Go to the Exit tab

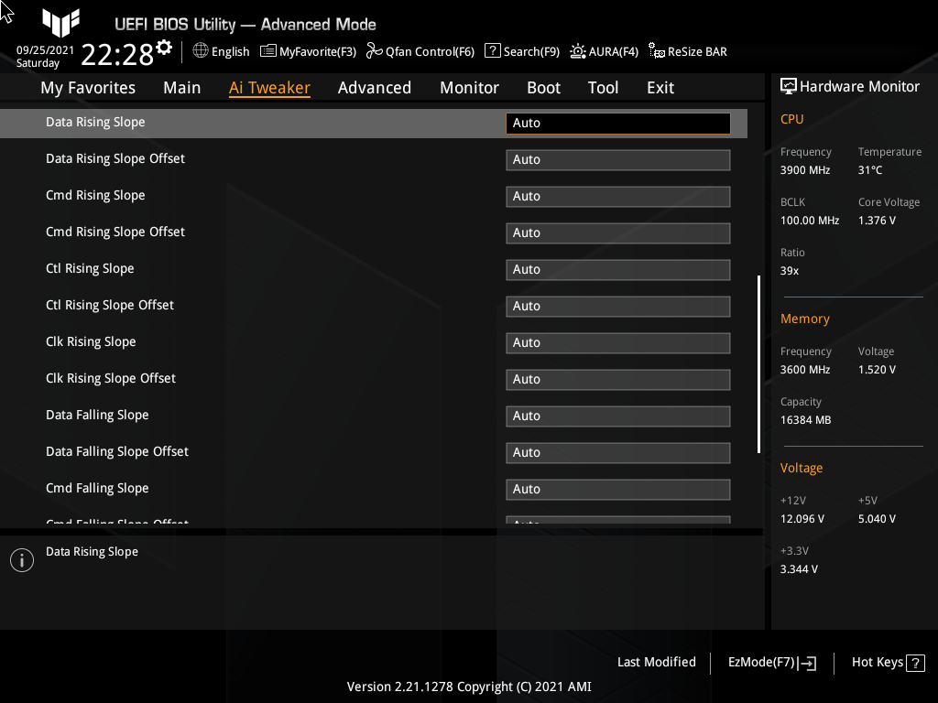(660, 88)
